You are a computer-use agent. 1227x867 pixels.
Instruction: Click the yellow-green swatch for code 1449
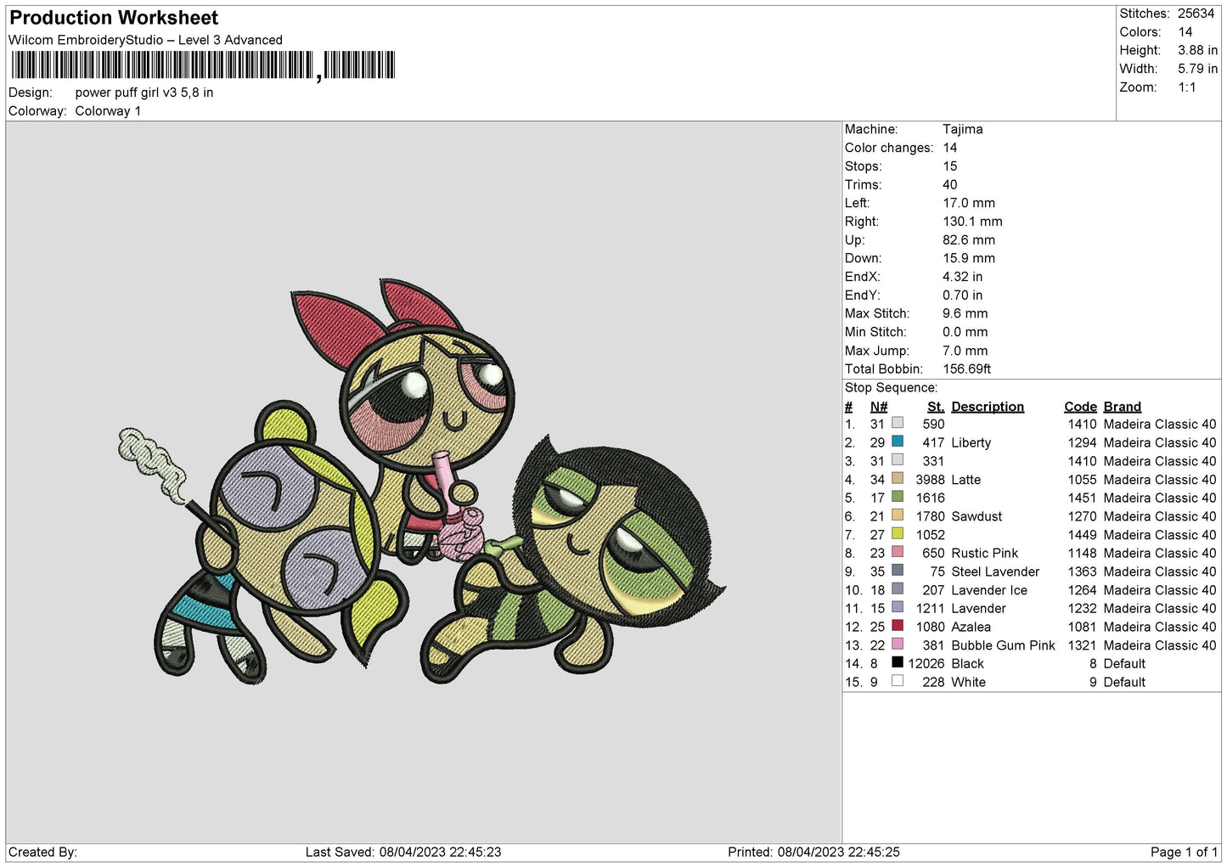(898, 533)
